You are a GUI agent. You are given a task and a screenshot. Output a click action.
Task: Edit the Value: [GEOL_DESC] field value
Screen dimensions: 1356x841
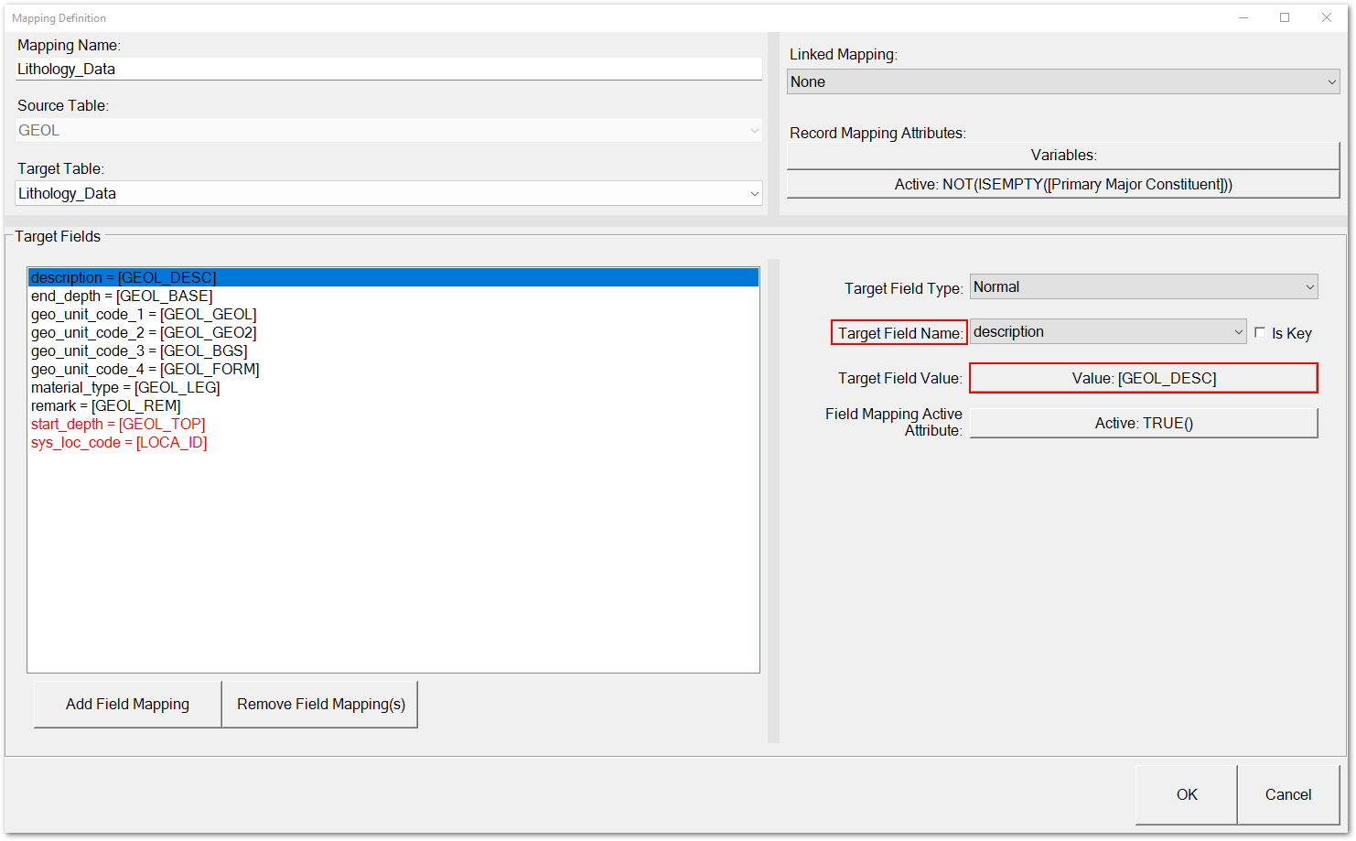[1143, 378]
